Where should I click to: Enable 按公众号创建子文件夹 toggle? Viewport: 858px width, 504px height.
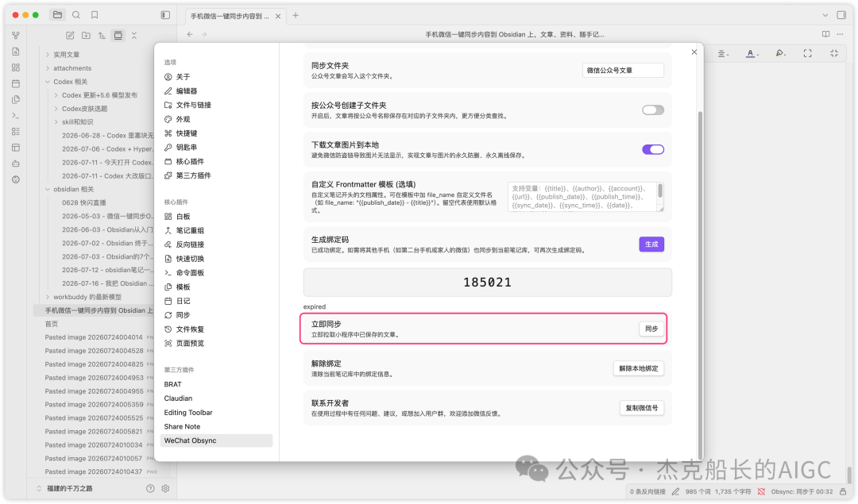click(653, 110)
